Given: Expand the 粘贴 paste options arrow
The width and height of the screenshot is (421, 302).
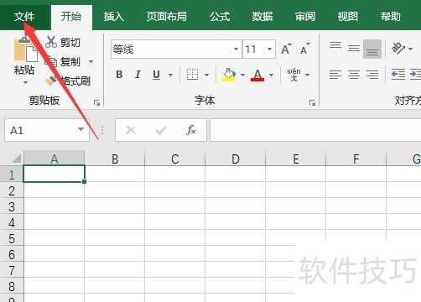Looking at the screenshot, I should pyautogui.click(x=25, y=82).
